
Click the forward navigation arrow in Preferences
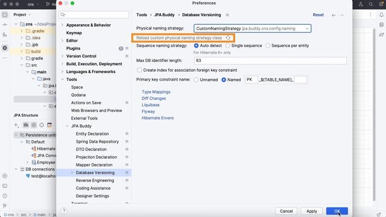pyautogui.click(x=342, y=15)
